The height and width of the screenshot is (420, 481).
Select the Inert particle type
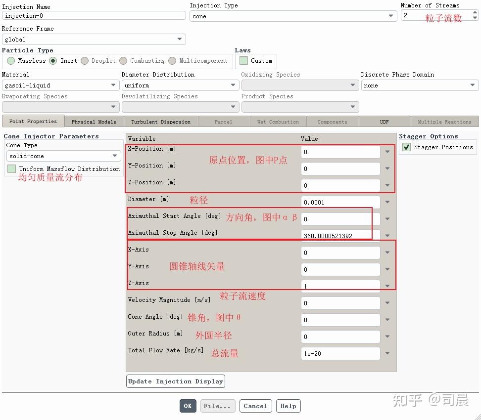(53, 61)
